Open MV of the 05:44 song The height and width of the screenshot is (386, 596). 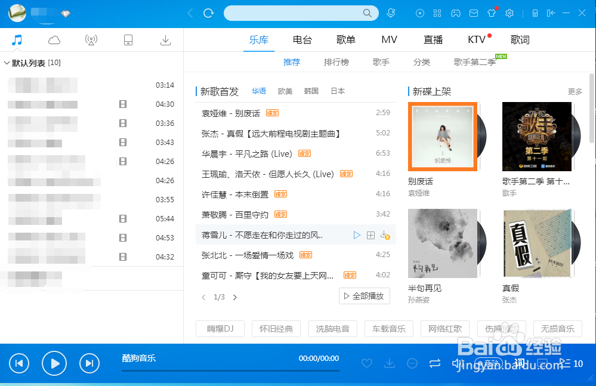tap(123, 218)
